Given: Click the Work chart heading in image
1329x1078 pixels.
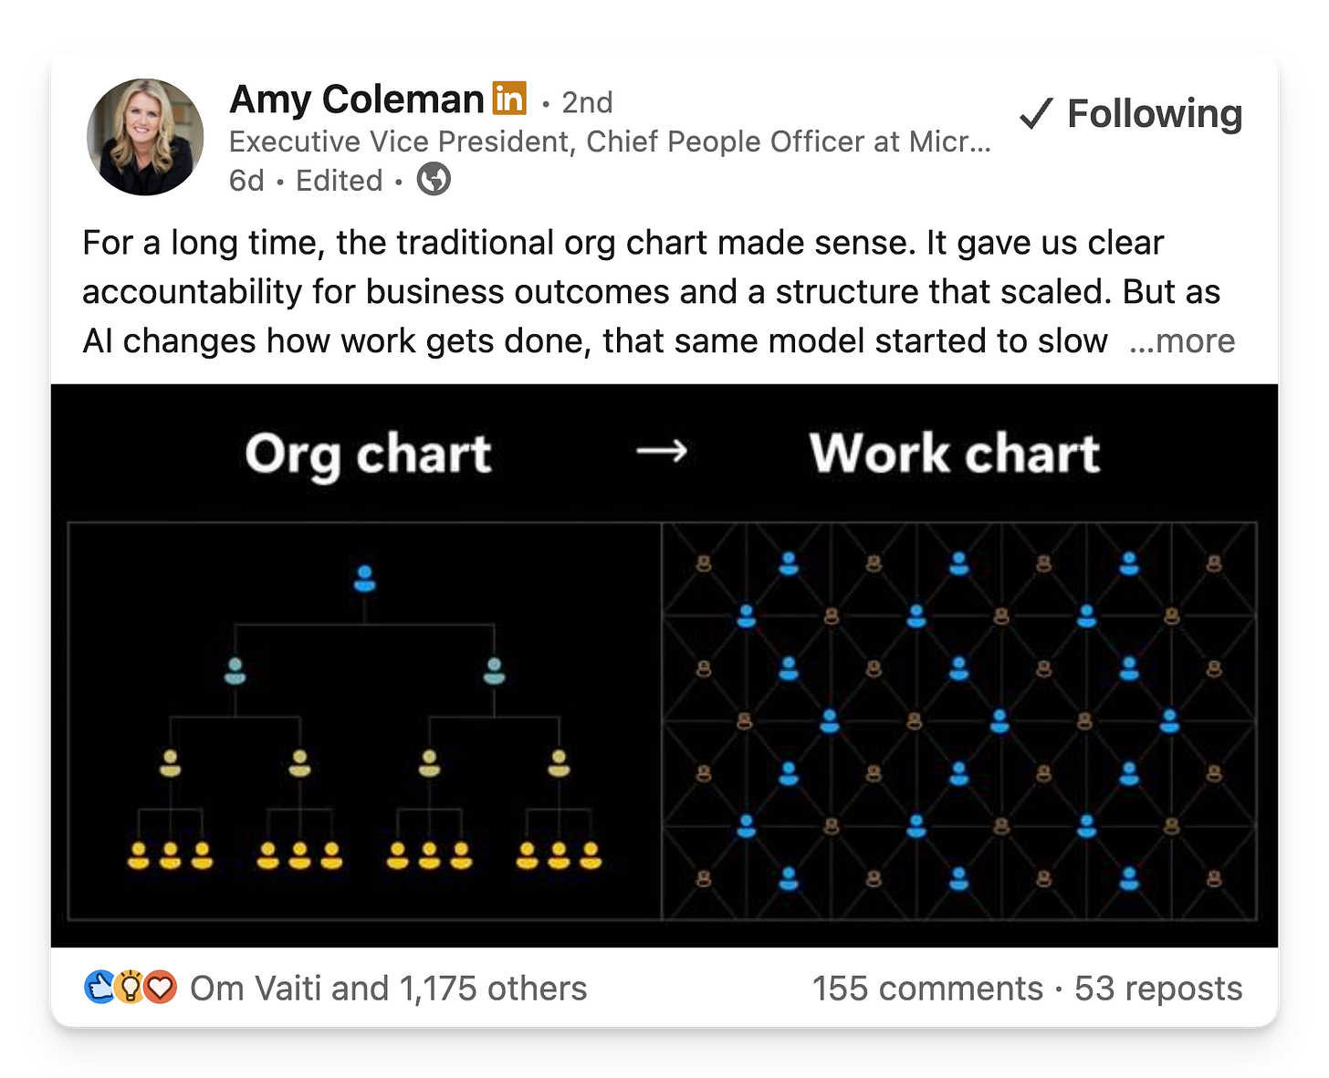Looking at the screenshot, I should point(955,454).
